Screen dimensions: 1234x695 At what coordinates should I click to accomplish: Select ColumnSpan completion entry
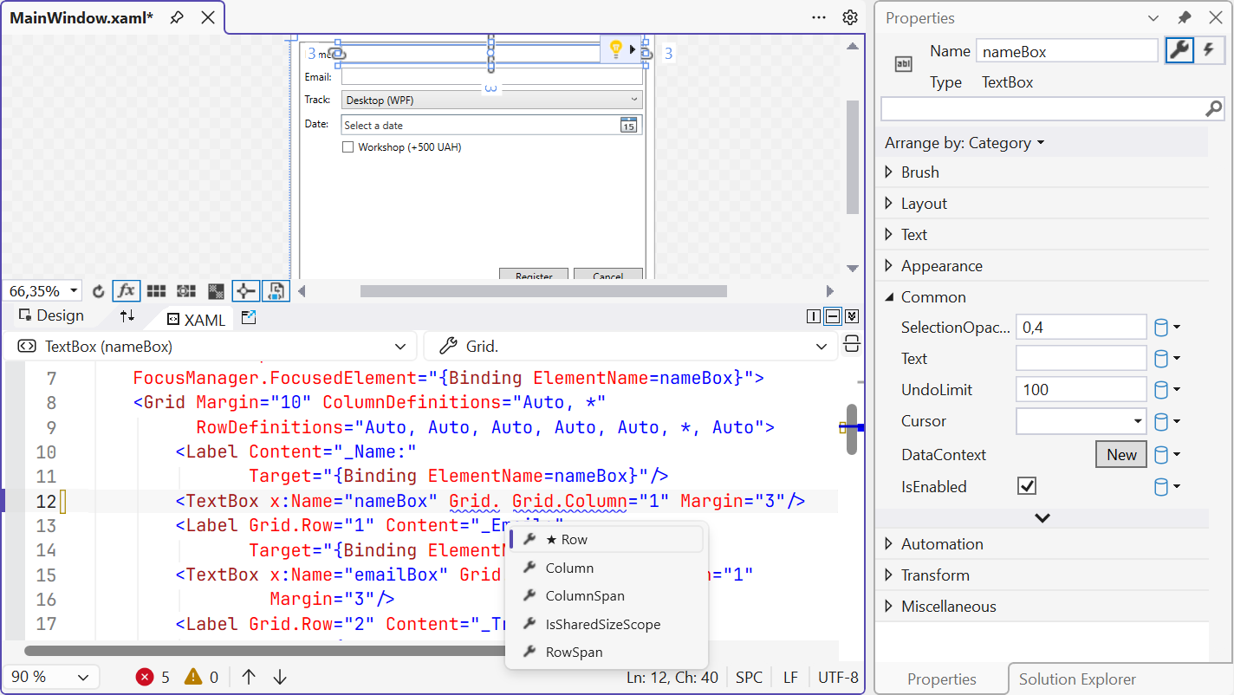[607, 596]
